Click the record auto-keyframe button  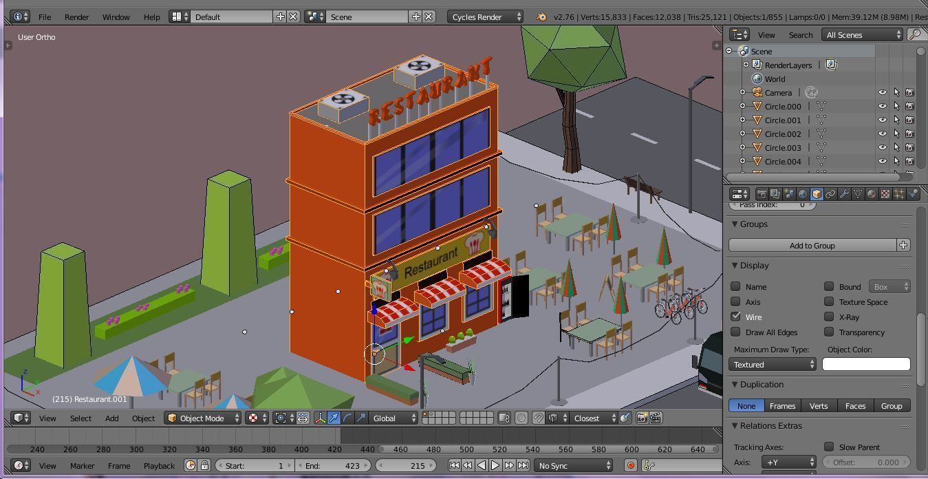click(630, 465)
